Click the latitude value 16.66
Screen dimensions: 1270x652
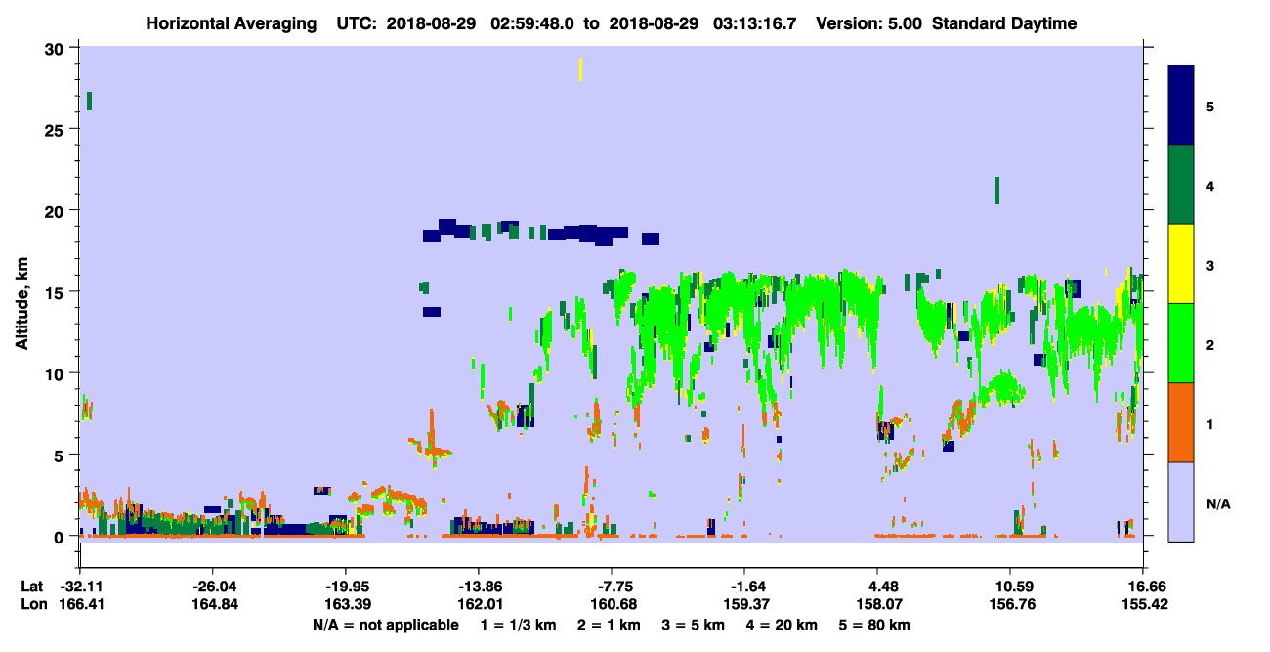click(x=1143, y=587)
